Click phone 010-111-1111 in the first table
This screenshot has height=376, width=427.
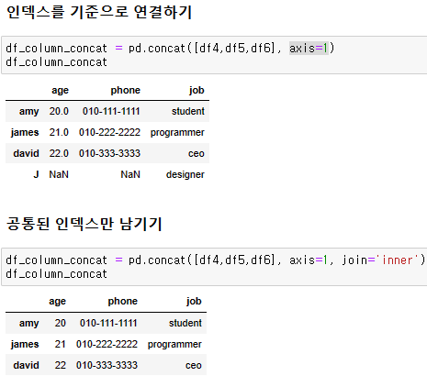[111, 111]
